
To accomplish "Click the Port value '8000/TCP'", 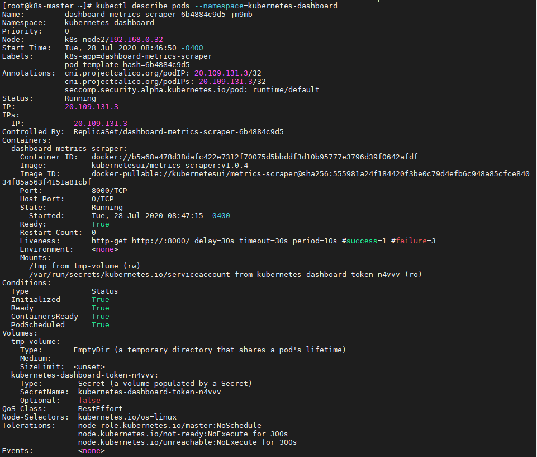I will point(110,191).
